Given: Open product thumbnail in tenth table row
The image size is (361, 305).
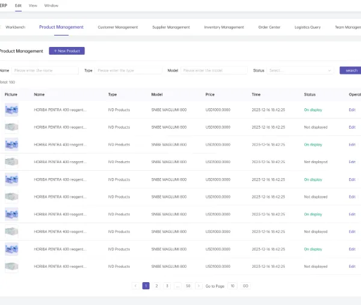Looking at the screenshot, I should coord(11,266).
